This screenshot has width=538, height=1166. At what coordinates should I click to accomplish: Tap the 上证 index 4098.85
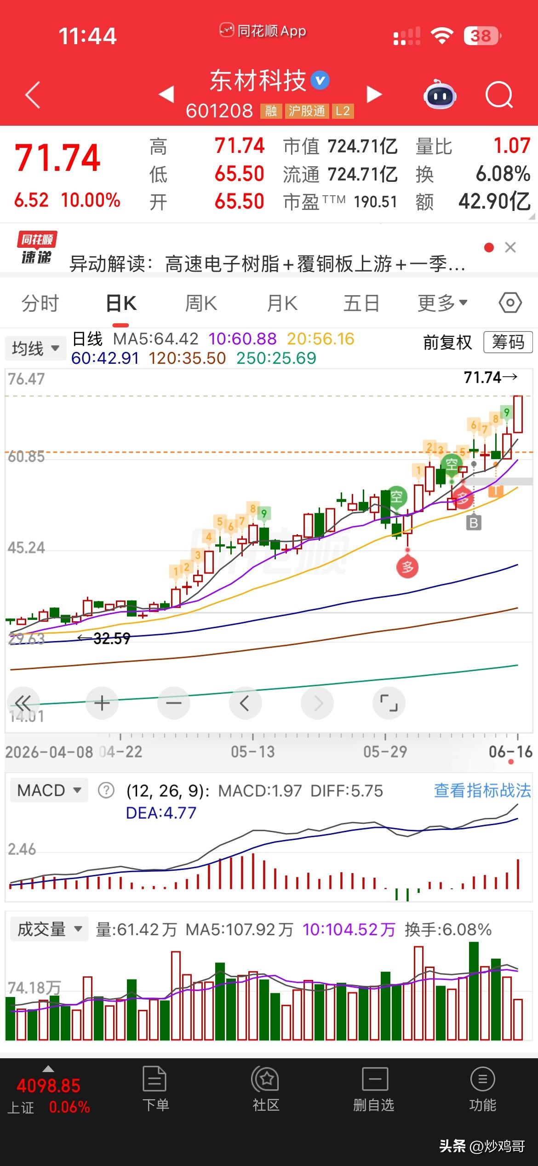(48, 1085)
